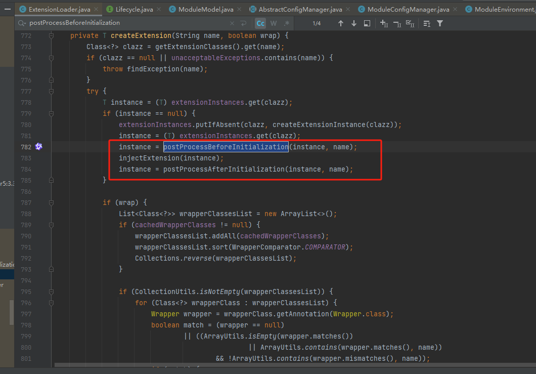Click fold end marker on line 785
The width and height of the screenshot is (536, 374).
pos(51,180)
